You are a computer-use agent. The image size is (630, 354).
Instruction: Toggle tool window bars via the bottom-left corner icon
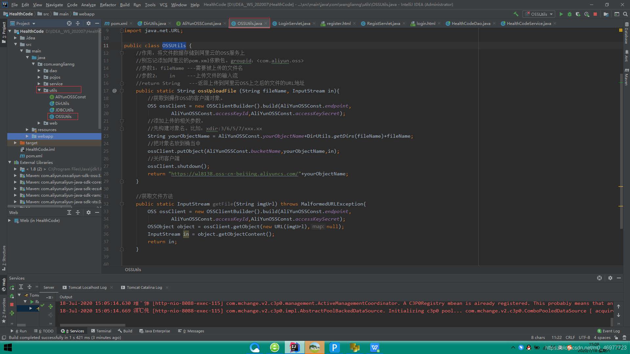point(4,338)
